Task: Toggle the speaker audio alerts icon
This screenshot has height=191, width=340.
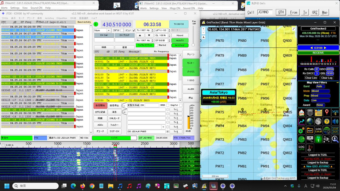Action: click(335, 121)
